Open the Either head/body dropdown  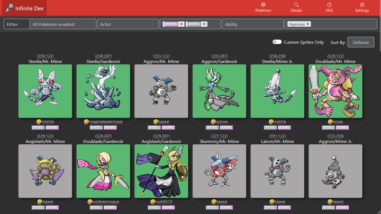(x=16, y=24)
